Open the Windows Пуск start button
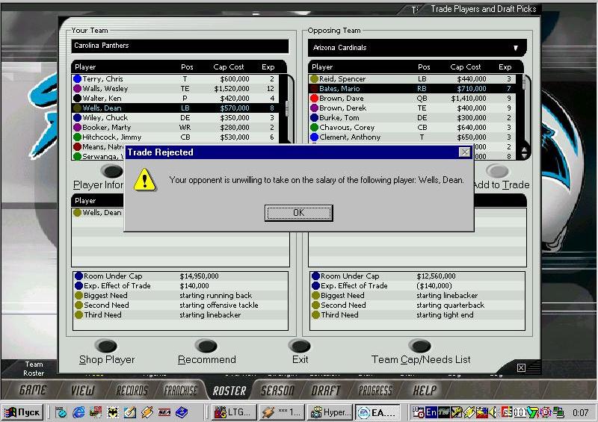598x422 pixels. [23, 412]
